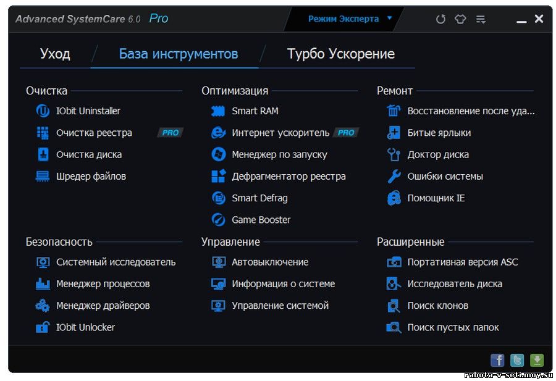Click the refresh arrow icon in title bar
This screenshot has height=381, width=556.
coord(440,19)
